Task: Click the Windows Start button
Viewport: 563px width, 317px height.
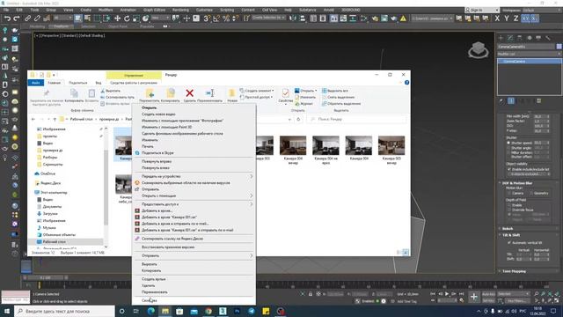Action: coord(7,311)
